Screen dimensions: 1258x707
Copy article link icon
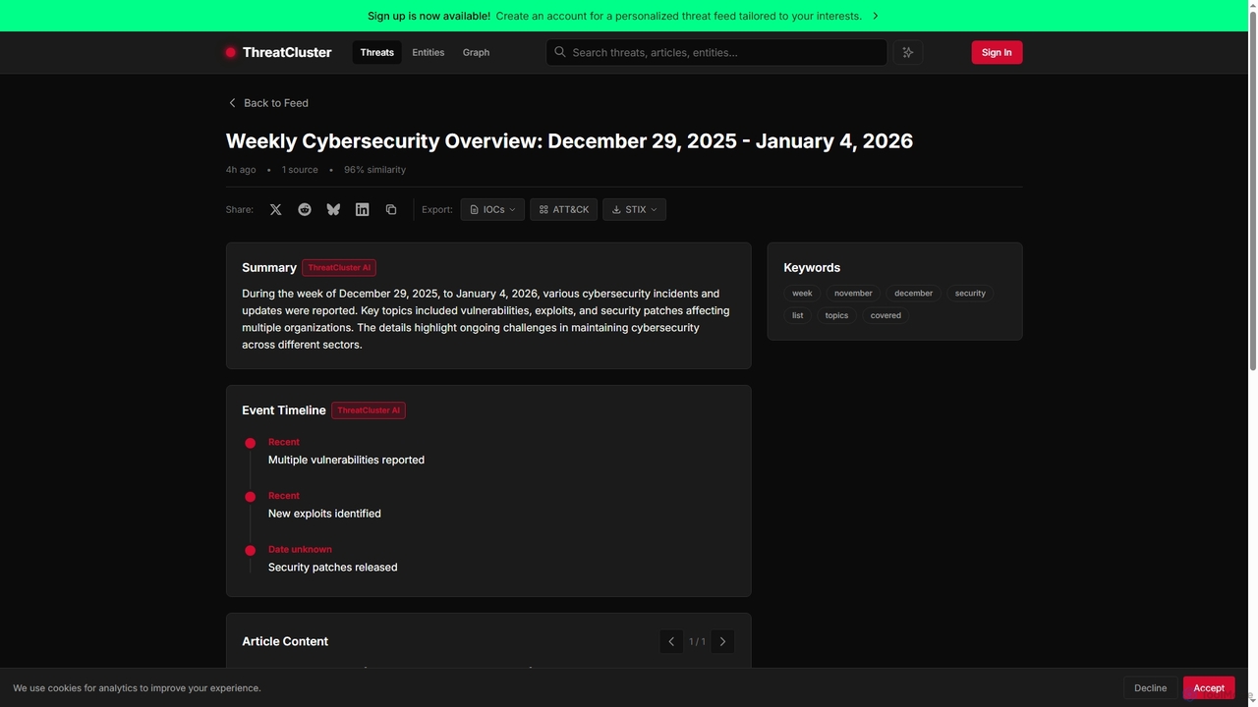tap(391, 209)
